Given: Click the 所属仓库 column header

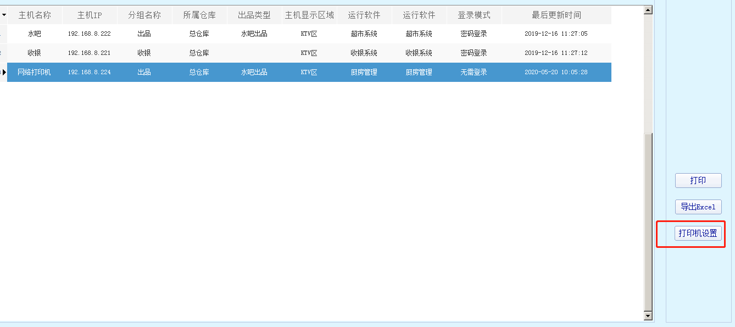Looking at the screenshot, I should click(x=199, y=15).
